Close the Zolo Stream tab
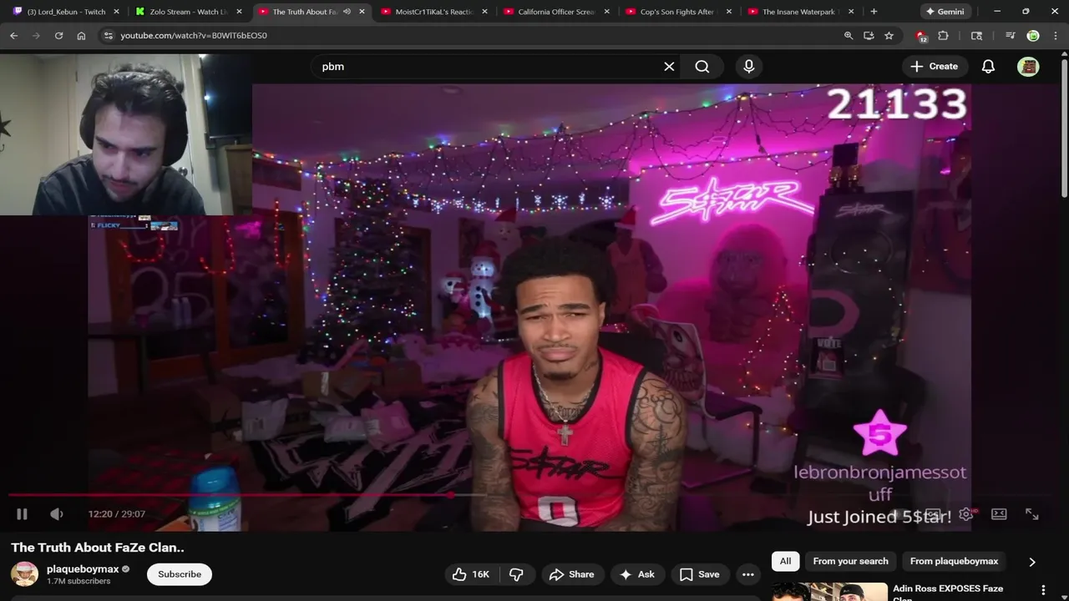 coord(240,12)
